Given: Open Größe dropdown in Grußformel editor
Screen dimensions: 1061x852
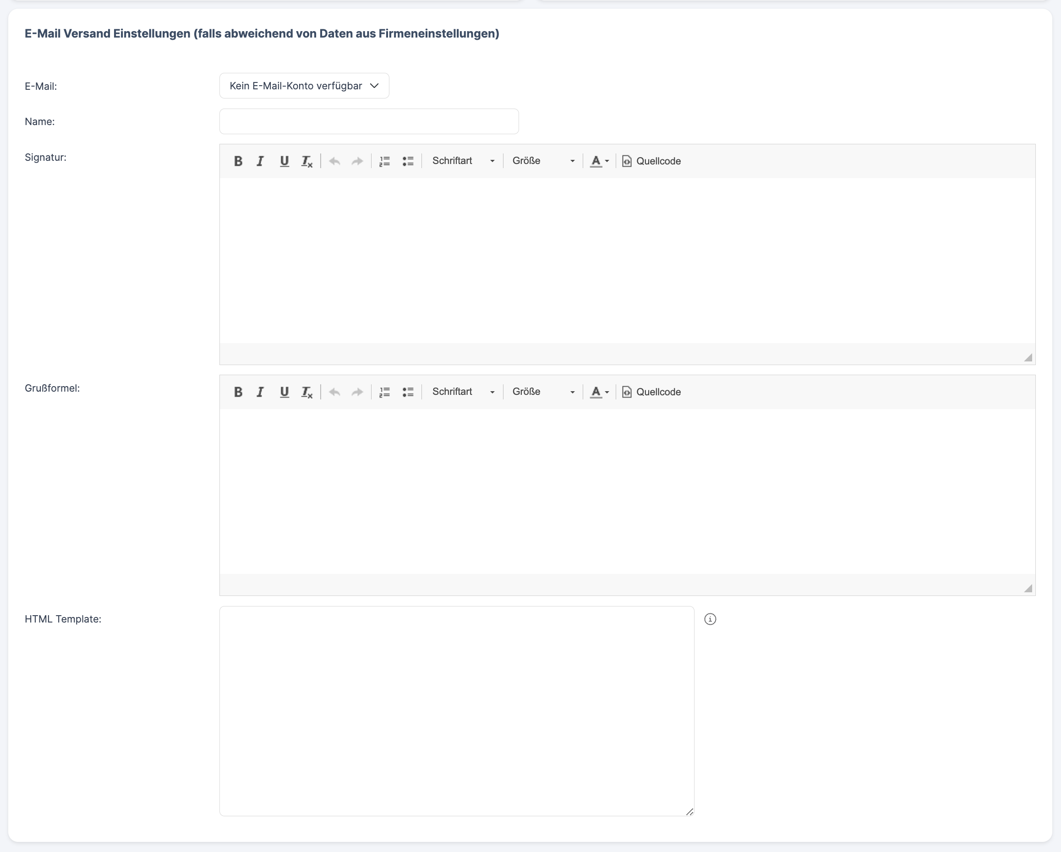Looking at the screenshot, I should coord(543,392).
